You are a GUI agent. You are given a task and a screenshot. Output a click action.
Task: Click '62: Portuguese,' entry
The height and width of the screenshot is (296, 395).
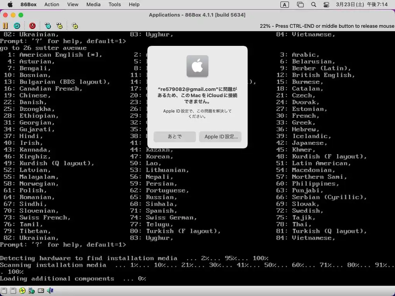click(159, 190)
